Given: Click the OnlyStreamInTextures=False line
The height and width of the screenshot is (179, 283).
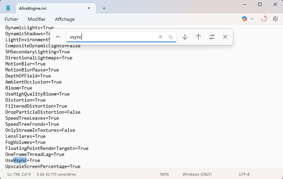Looking at the screenshot, I should click(40, 130).
